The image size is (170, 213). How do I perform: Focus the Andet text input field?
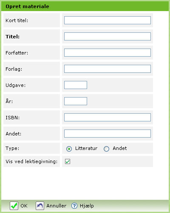point(108,133)
